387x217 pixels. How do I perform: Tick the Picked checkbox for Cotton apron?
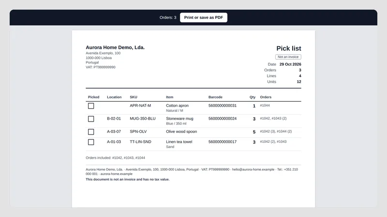[91, 106]
